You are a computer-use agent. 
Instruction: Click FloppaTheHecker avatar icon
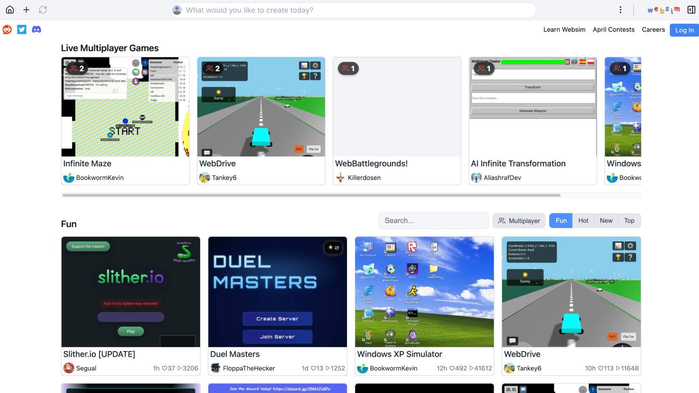215,368
